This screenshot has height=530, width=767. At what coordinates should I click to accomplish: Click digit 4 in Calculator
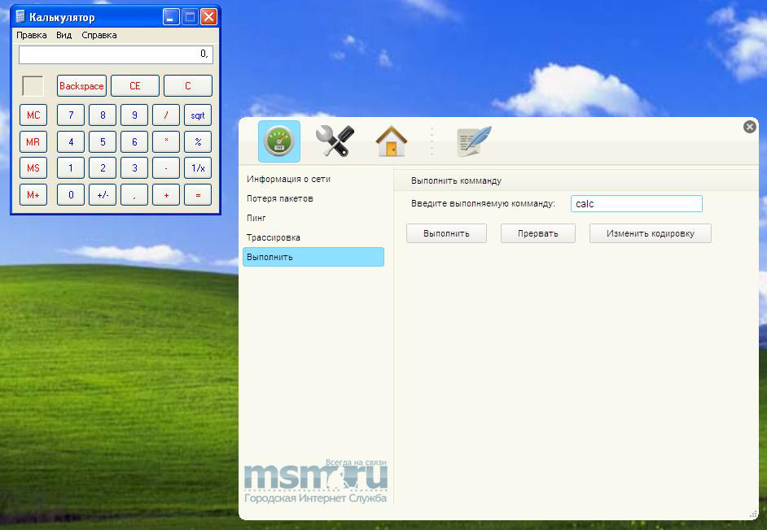coord(71,141)
